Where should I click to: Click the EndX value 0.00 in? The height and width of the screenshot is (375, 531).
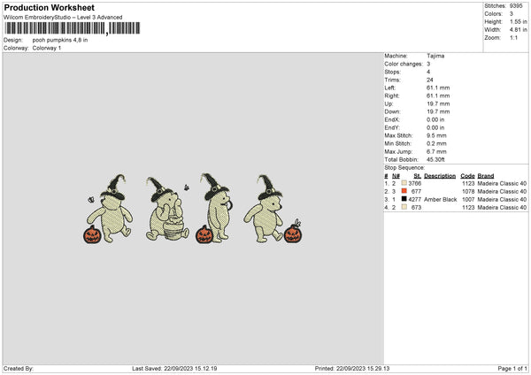[x=435, y=119]
